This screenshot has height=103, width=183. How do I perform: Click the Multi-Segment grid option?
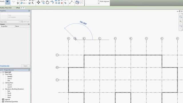[105, 1]
